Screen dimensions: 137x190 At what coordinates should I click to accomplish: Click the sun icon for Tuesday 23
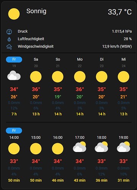pyautogui.click(x=102, y=77)
